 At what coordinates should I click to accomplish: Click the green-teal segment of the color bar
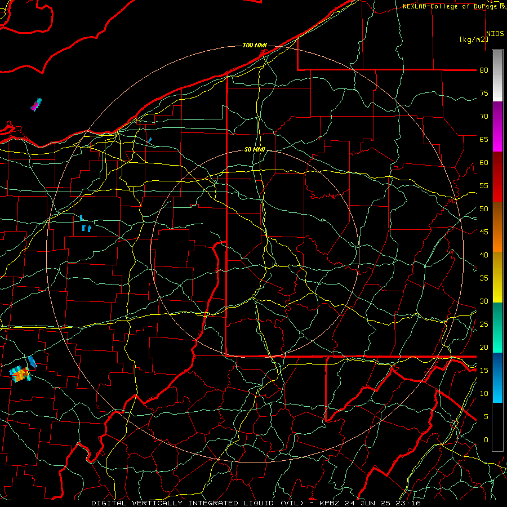(497, 327)
